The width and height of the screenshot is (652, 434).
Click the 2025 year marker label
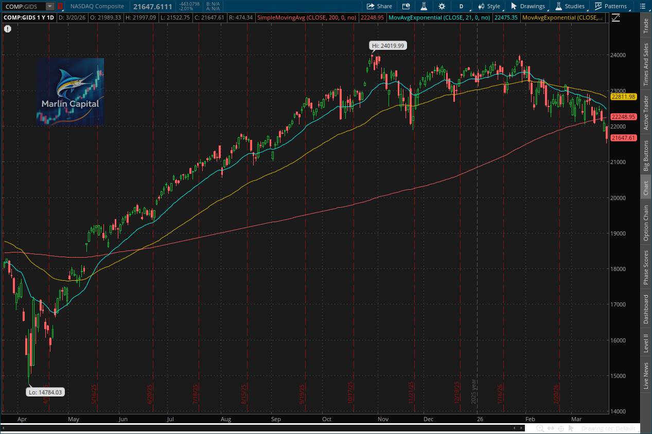click(x=474, y=391)
